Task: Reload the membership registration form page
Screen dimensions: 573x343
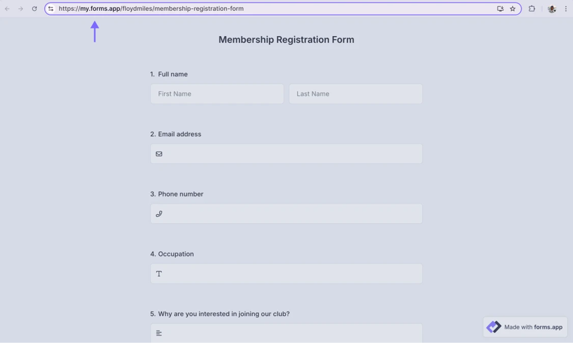Action: click(34, 9)
